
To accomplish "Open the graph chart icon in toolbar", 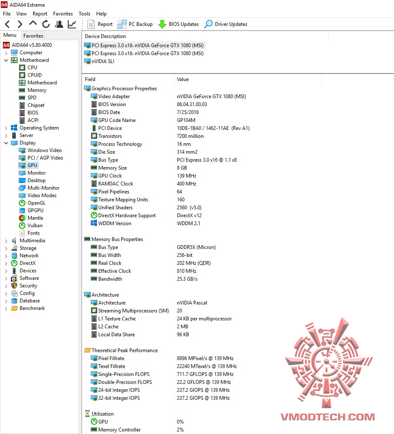I will [x=72, y=24].
